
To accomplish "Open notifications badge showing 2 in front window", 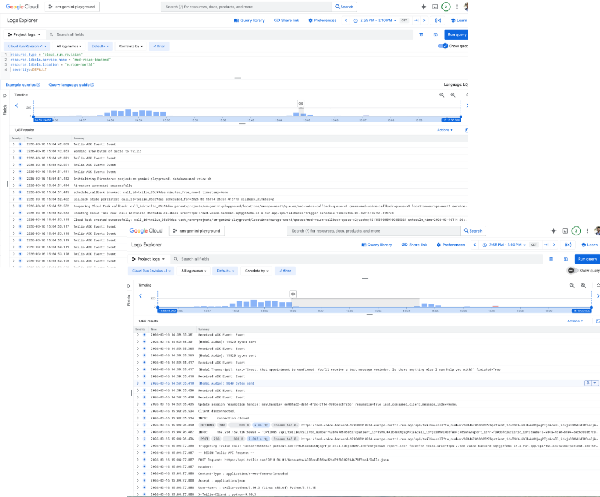I will pos(576,231).
